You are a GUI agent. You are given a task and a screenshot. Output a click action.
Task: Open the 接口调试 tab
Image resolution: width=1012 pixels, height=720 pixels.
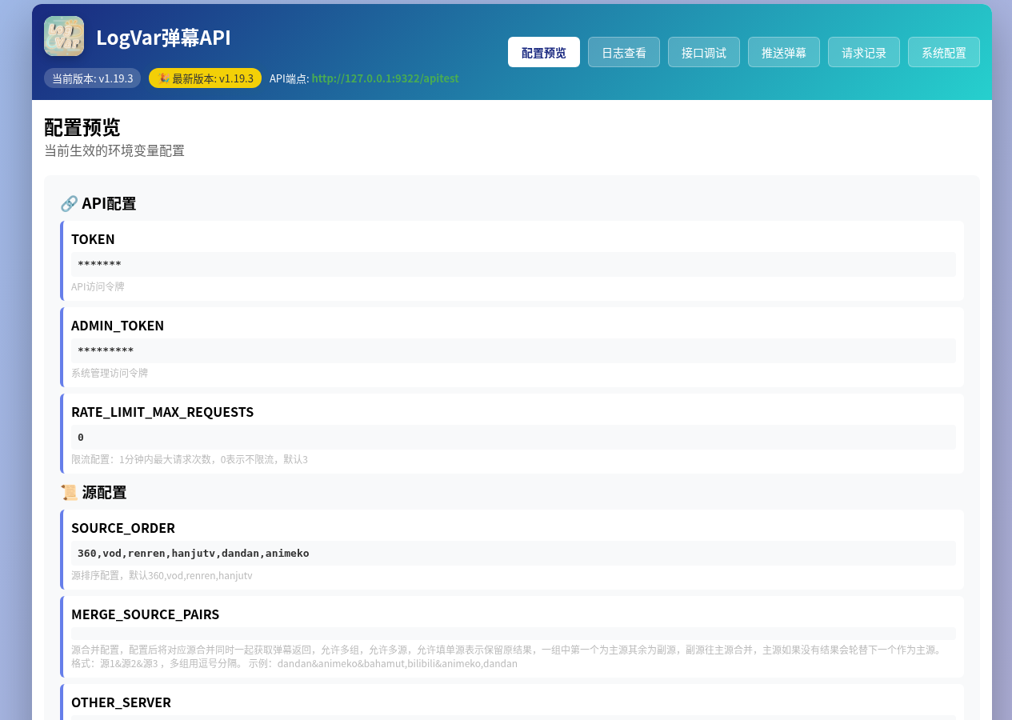[704, 52]
